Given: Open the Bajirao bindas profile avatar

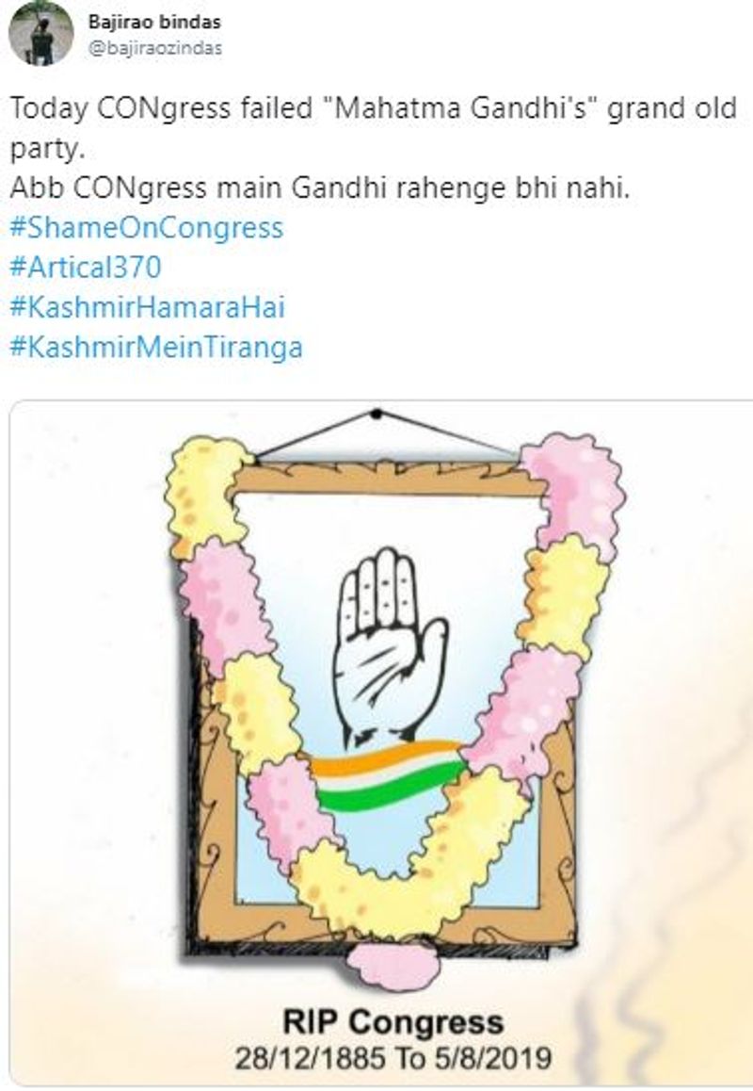Looking at the screenshot, I should tap(41, 33).
